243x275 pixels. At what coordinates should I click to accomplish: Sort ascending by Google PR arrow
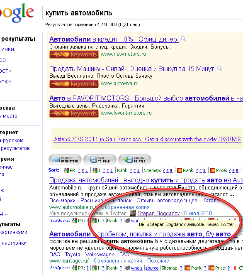83,170
